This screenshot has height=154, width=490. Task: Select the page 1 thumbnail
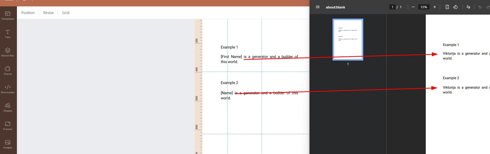pos(348,40)
